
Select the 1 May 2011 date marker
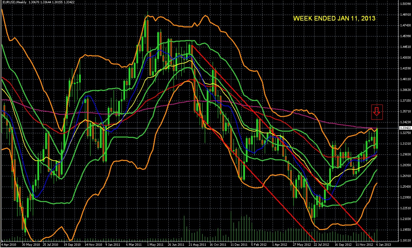point(155,244)
